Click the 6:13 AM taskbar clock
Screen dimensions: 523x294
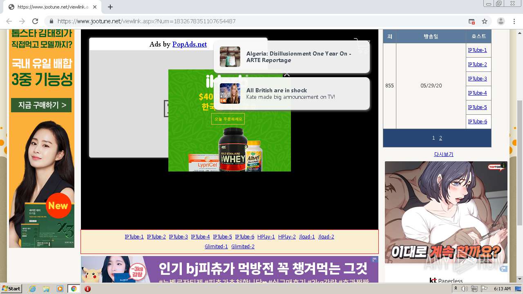502,289
